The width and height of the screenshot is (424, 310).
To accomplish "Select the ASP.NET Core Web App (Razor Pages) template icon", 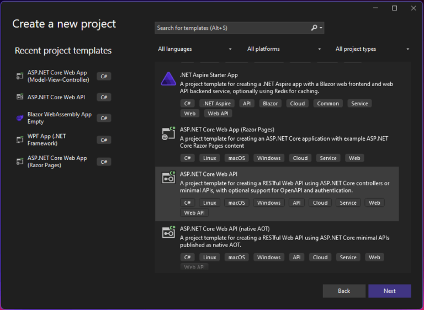I will pos(168,133).
